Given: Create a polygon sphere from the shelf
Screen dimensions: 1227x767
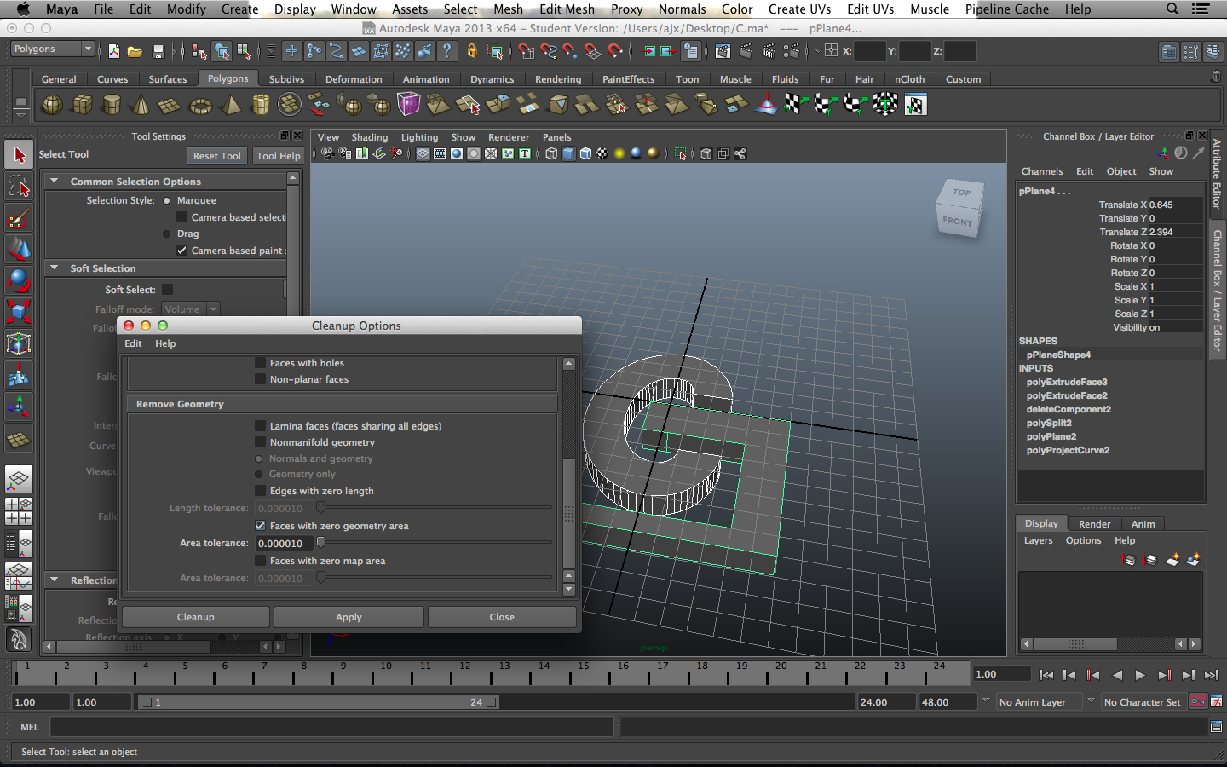Looking at the screenshot, I should (x=53, y=105).
